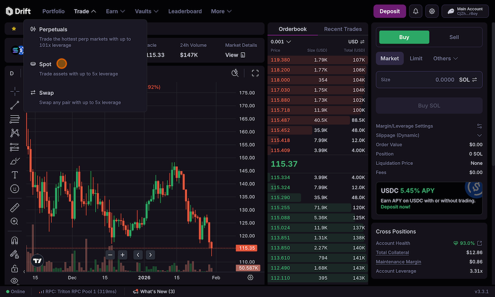Open the notifications bell
This screenshot has height=297, width=495.
pos(415,11)
